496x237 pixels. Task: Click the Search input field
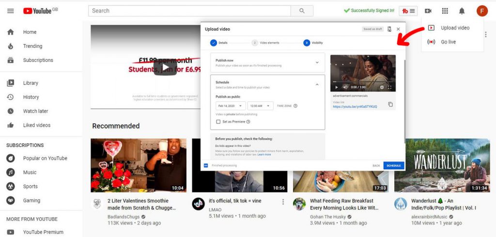189,11
